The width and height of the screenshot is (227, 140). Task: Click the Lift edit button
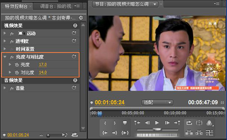pyautogui.click(x=189, y=132)
